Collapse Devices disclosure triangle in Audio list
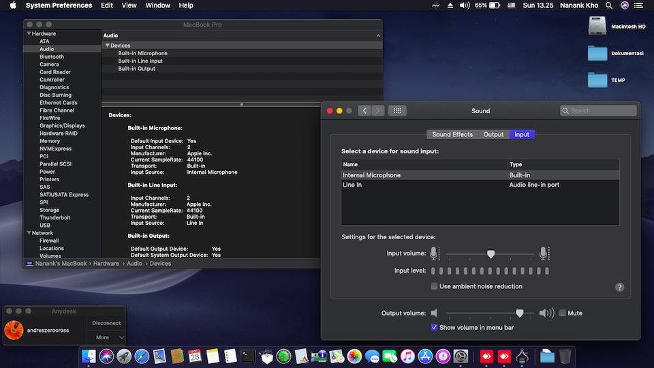The width and height of the screenshot is (654, 368). pos(107,46)
